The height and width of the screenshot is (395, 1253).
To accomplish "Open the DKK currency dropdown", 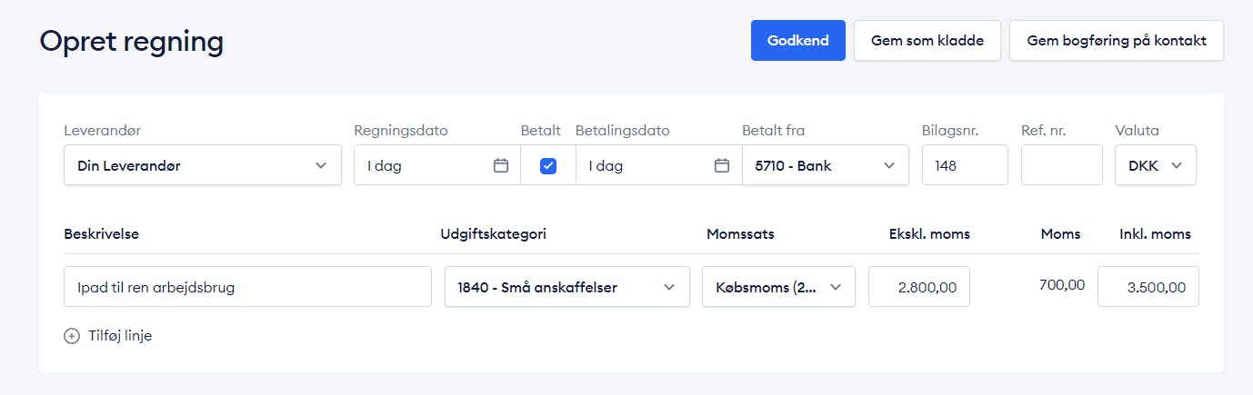I will (x=1156, y=165).
